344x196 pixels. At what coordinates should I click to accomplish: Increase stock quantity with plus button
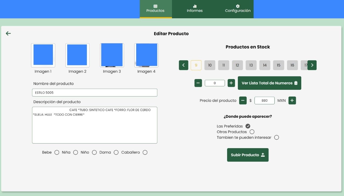point(231,83)
